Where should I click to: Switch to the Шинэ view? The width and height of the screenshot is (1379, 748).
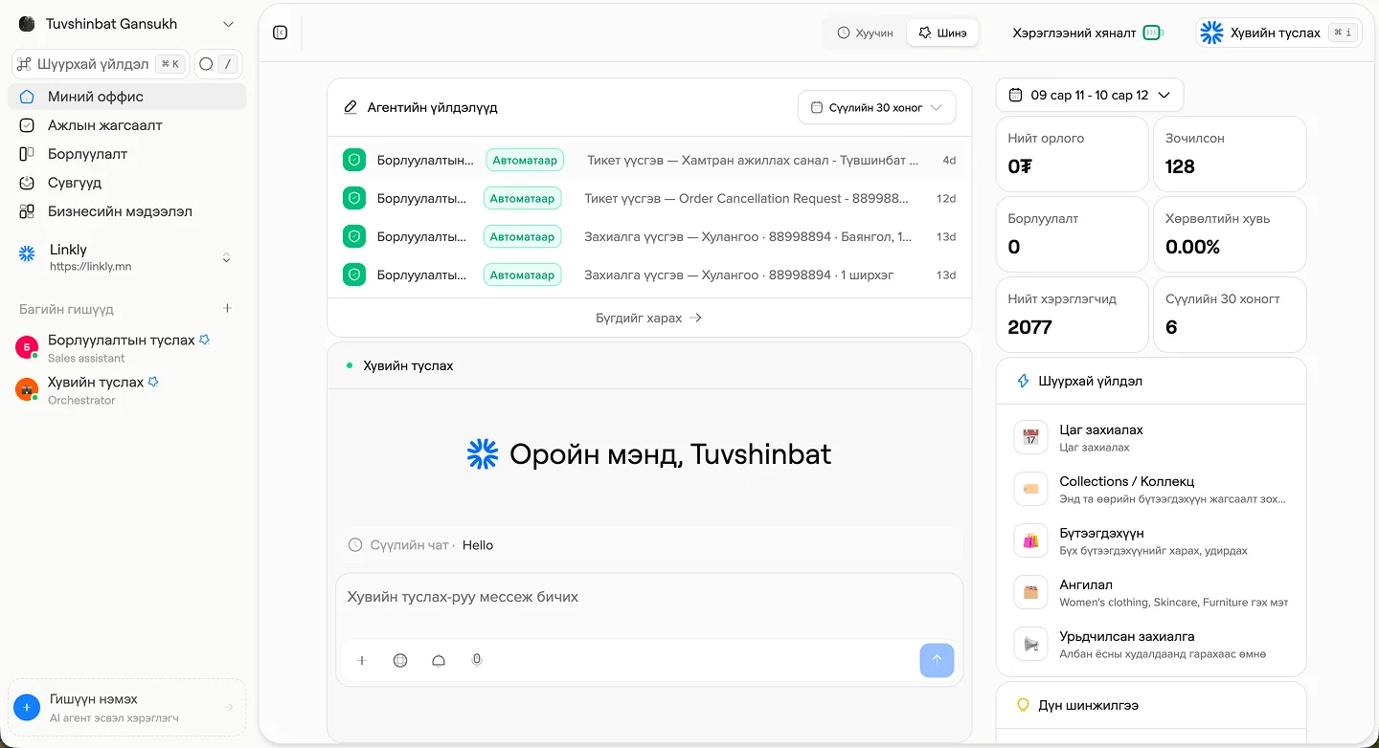click(x=942, y=33)
